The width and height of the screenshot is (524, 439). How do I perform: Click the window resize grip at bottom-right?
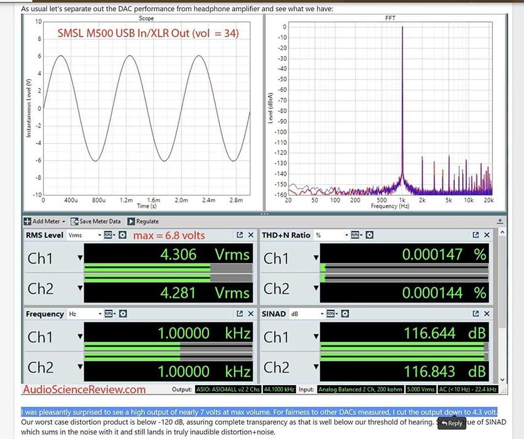click(x=504, y=390)
